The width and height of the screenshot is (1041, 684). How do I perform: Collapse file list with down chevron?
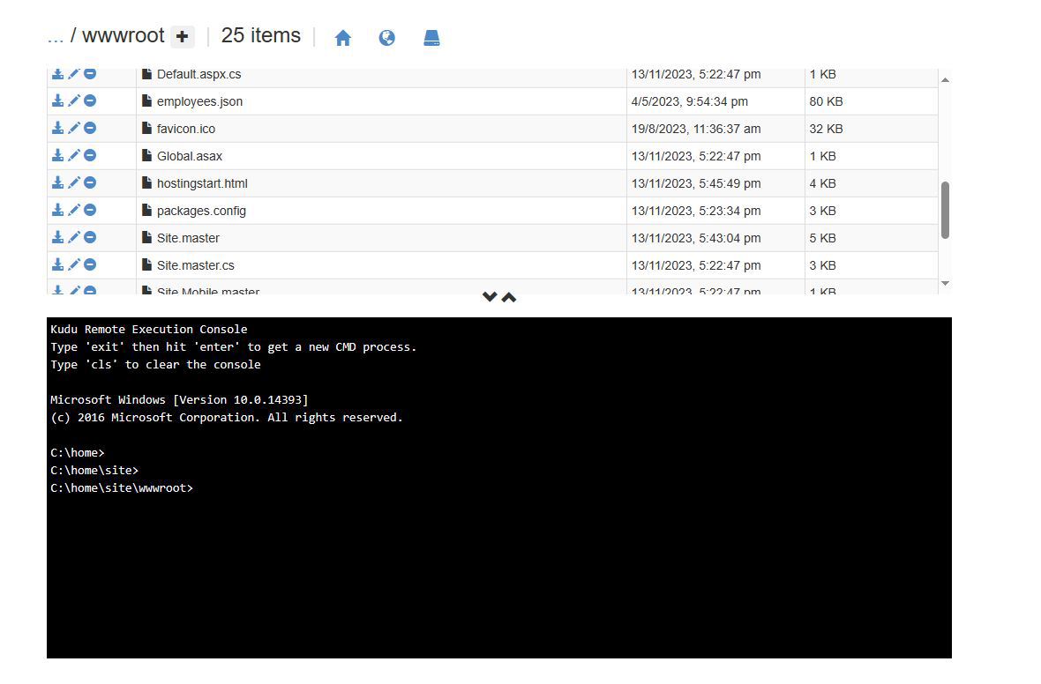point(490,296)
